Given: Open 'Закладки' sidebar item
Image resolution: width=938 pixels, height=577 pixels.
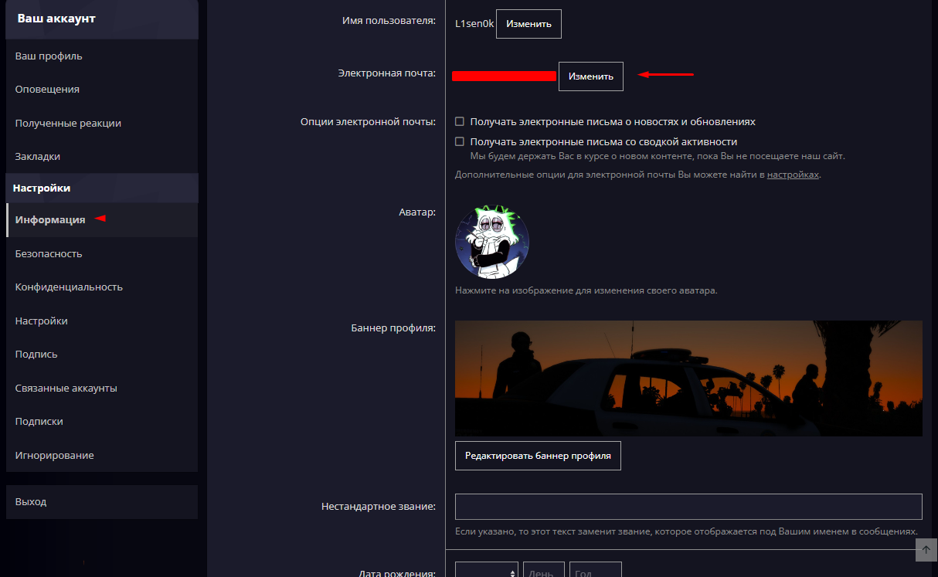Looking at the screenshot, I should tap(38, 156).
